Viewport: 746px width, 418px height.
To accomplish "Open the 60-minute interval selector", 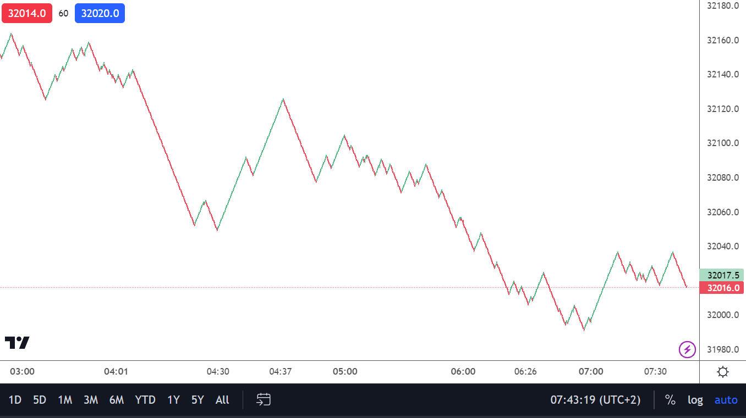I will (x=63, y=13).
